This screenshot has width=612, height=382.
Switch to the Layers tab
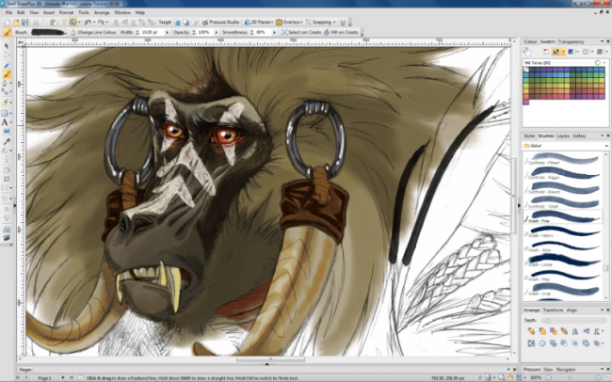(x=562, y=136)
